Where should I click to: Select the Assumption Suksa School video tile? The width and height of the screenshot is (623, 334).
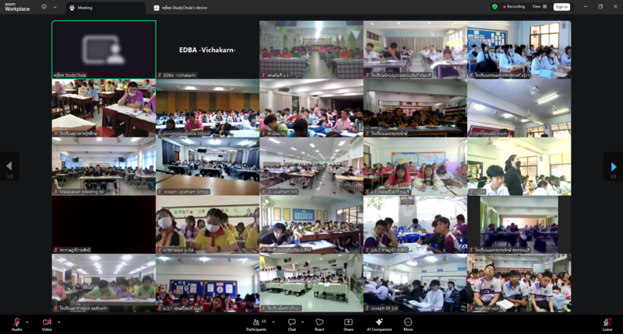click(x=207, y=108)
